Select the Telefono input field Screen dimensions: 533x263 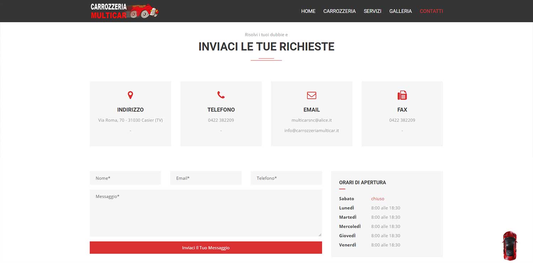point(286,178)
